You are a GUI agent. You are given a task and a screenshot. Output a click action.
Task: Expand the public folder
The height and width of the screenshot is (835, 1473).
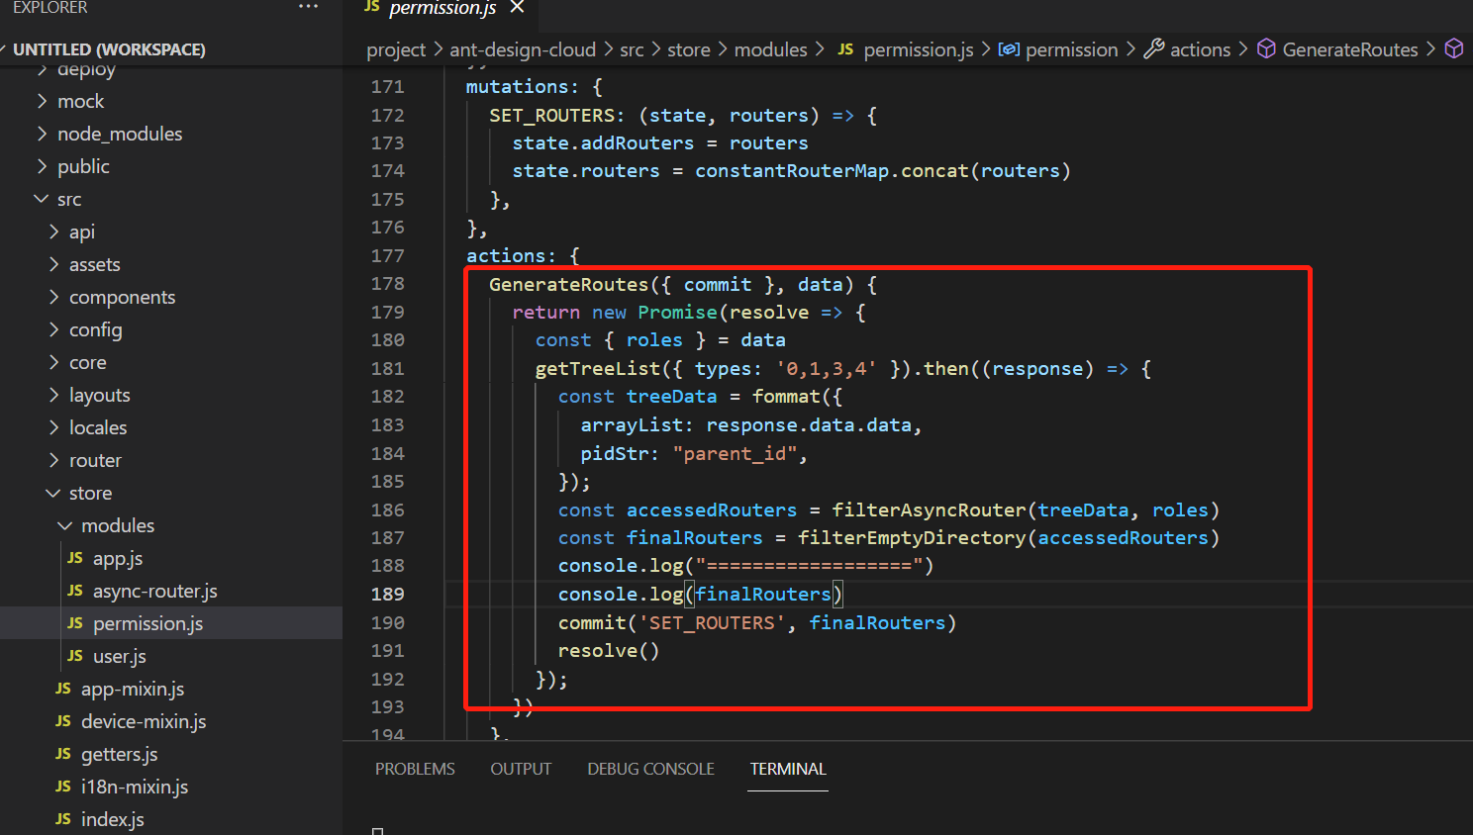(x=83, y=166)
